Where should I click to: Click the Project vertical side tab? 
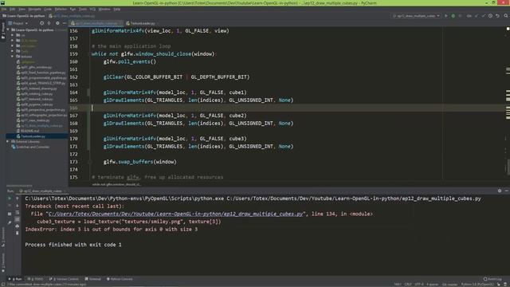click(x=3, y=31)
